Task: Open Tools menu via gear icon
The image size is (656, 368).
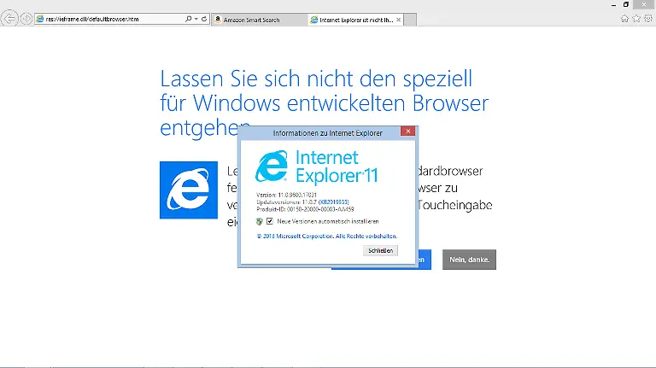Action: click(648, 19)
